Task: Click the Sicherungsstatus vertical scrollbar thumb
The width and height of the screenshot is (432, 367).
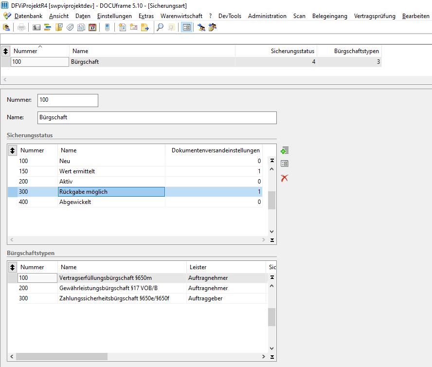Action: [x=271, y=200]
